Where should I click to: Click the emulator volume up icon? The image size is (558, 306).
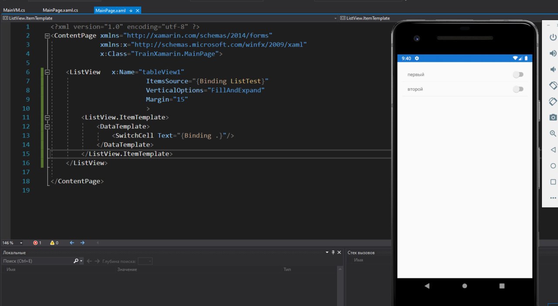click(x=553, y=53)
